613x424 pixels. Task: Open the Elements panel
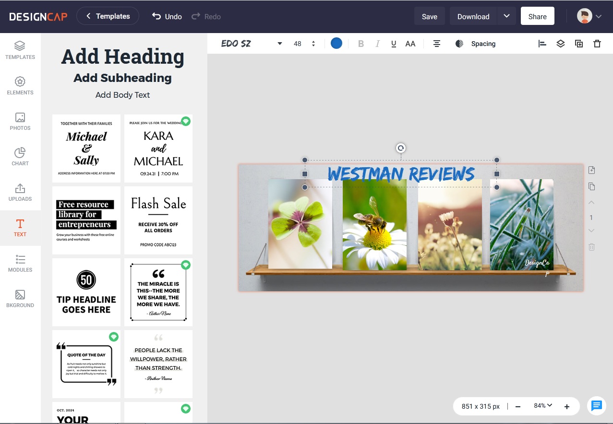pyautogui.click(x=20, y=86)
